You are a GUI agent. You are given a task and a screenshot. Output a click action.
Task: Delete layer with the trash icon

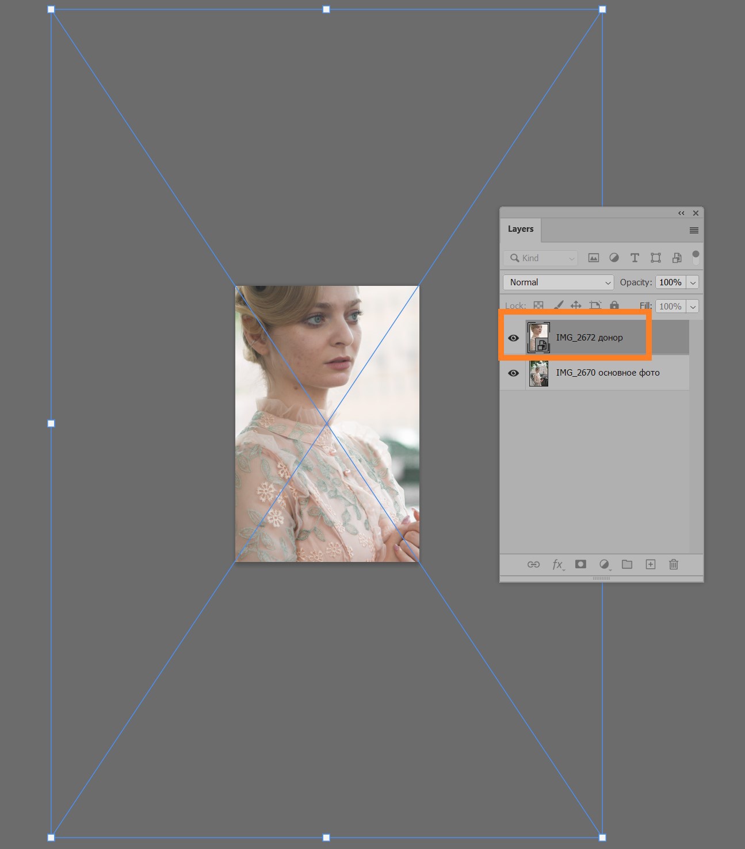(674, 564)
